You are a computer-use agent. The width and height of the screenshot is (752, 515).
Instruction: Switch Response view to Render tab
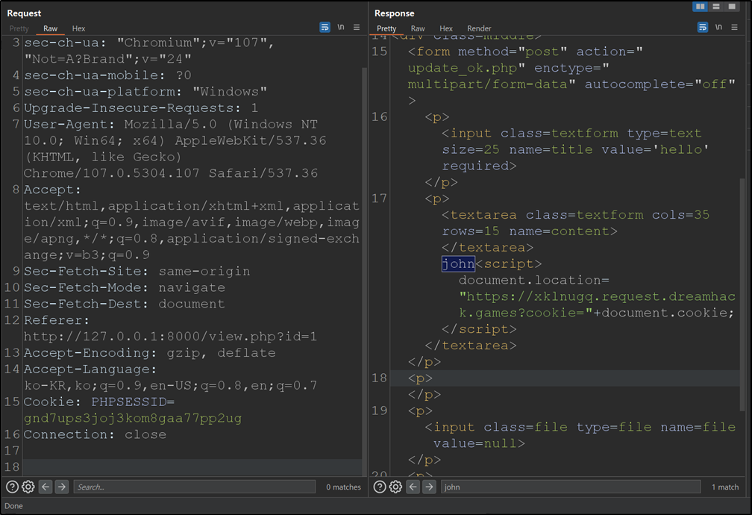479,29
